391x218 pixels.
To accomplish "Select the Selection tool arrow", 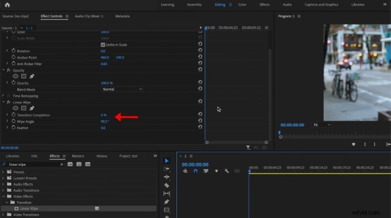I will (x=167, y=161).
